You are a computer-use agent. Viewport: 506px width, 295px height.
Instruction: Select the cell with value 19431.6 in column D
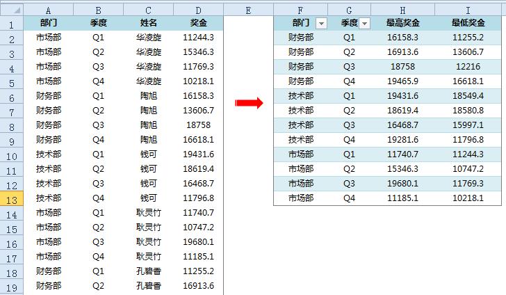coord(199,154)
